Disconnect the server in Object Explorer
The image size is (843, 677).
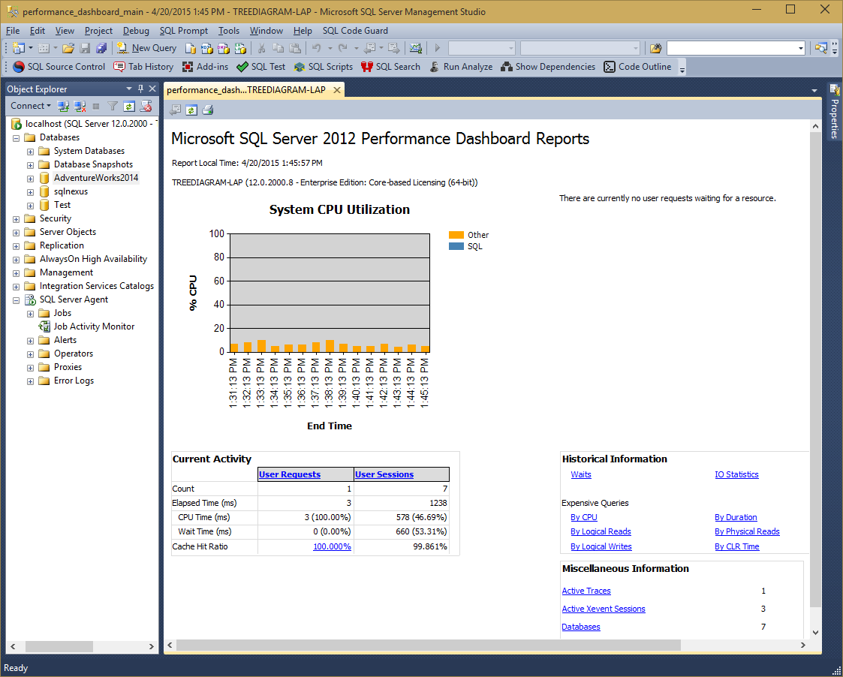pos(80,106)
